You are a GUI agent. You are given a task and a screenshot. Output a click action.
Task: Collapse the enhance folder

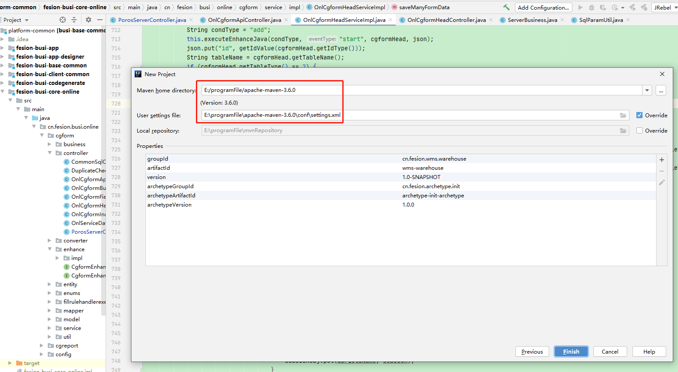(50, 249)
